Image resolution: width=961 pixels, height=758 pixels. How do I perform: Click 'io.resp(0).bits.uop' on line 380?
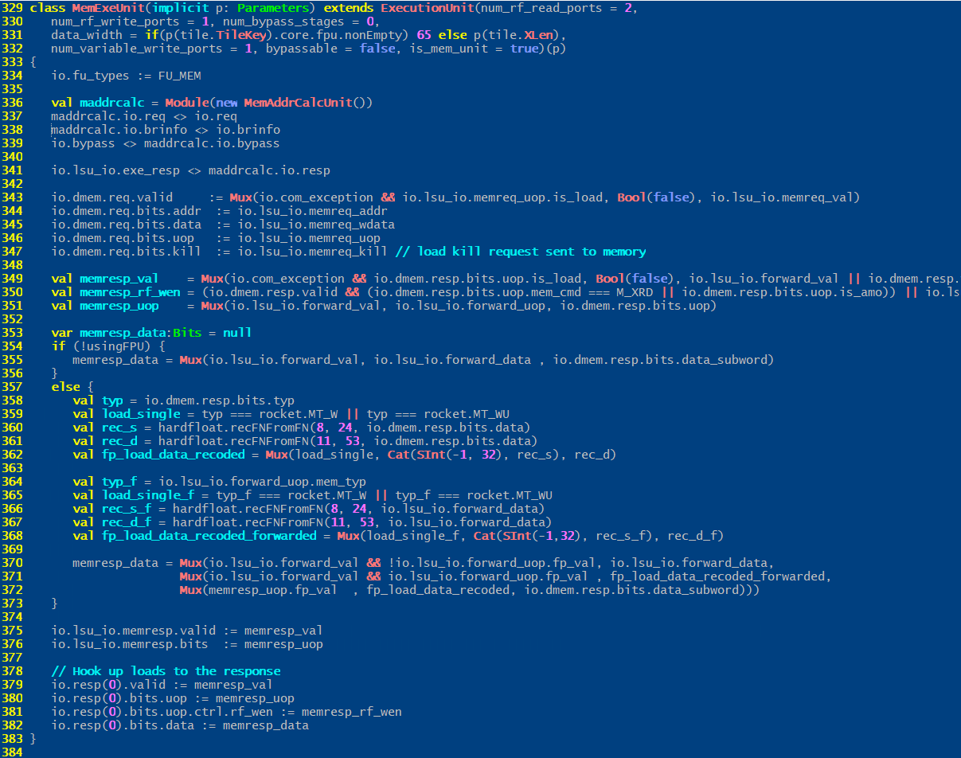[119, 698]
